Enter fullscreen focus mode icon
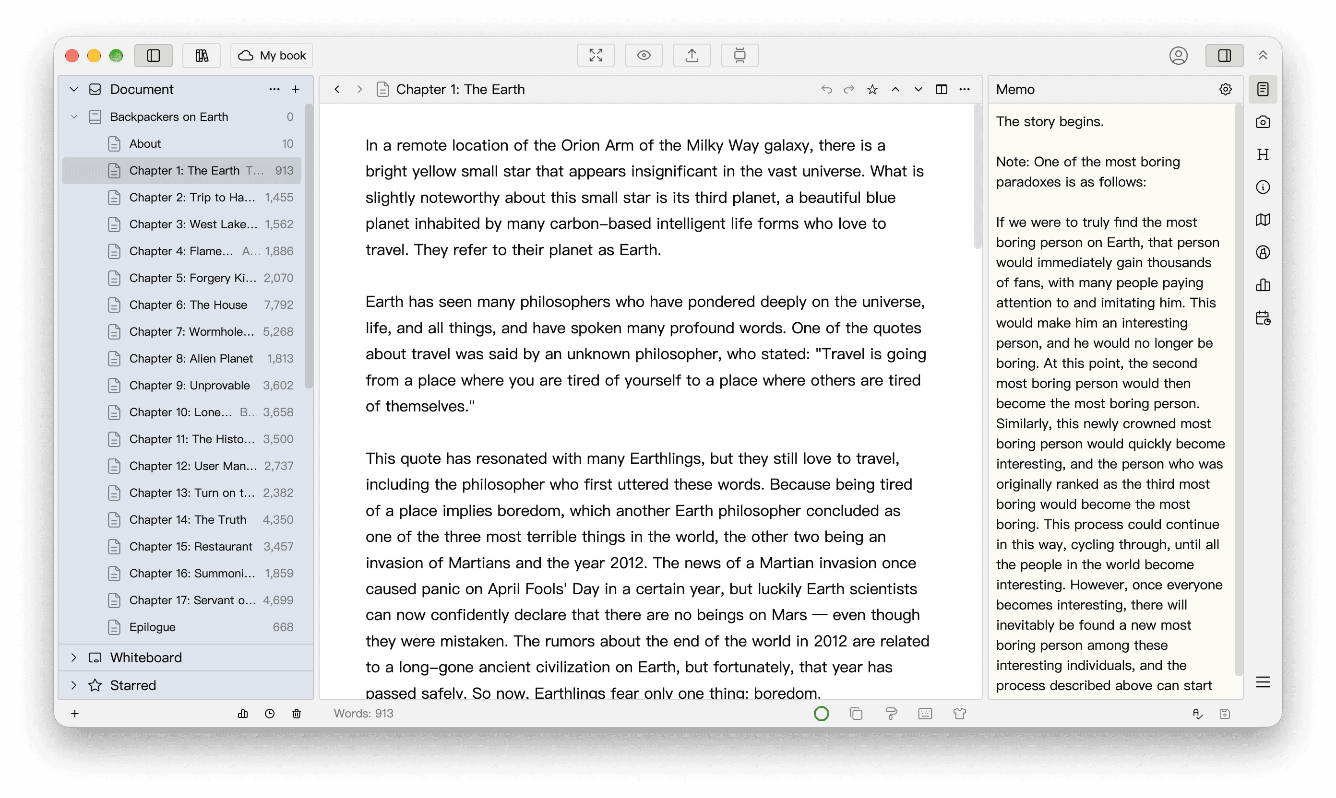Image resolution: width=1336 pixels, height=798 pixels. click(596, 55)
